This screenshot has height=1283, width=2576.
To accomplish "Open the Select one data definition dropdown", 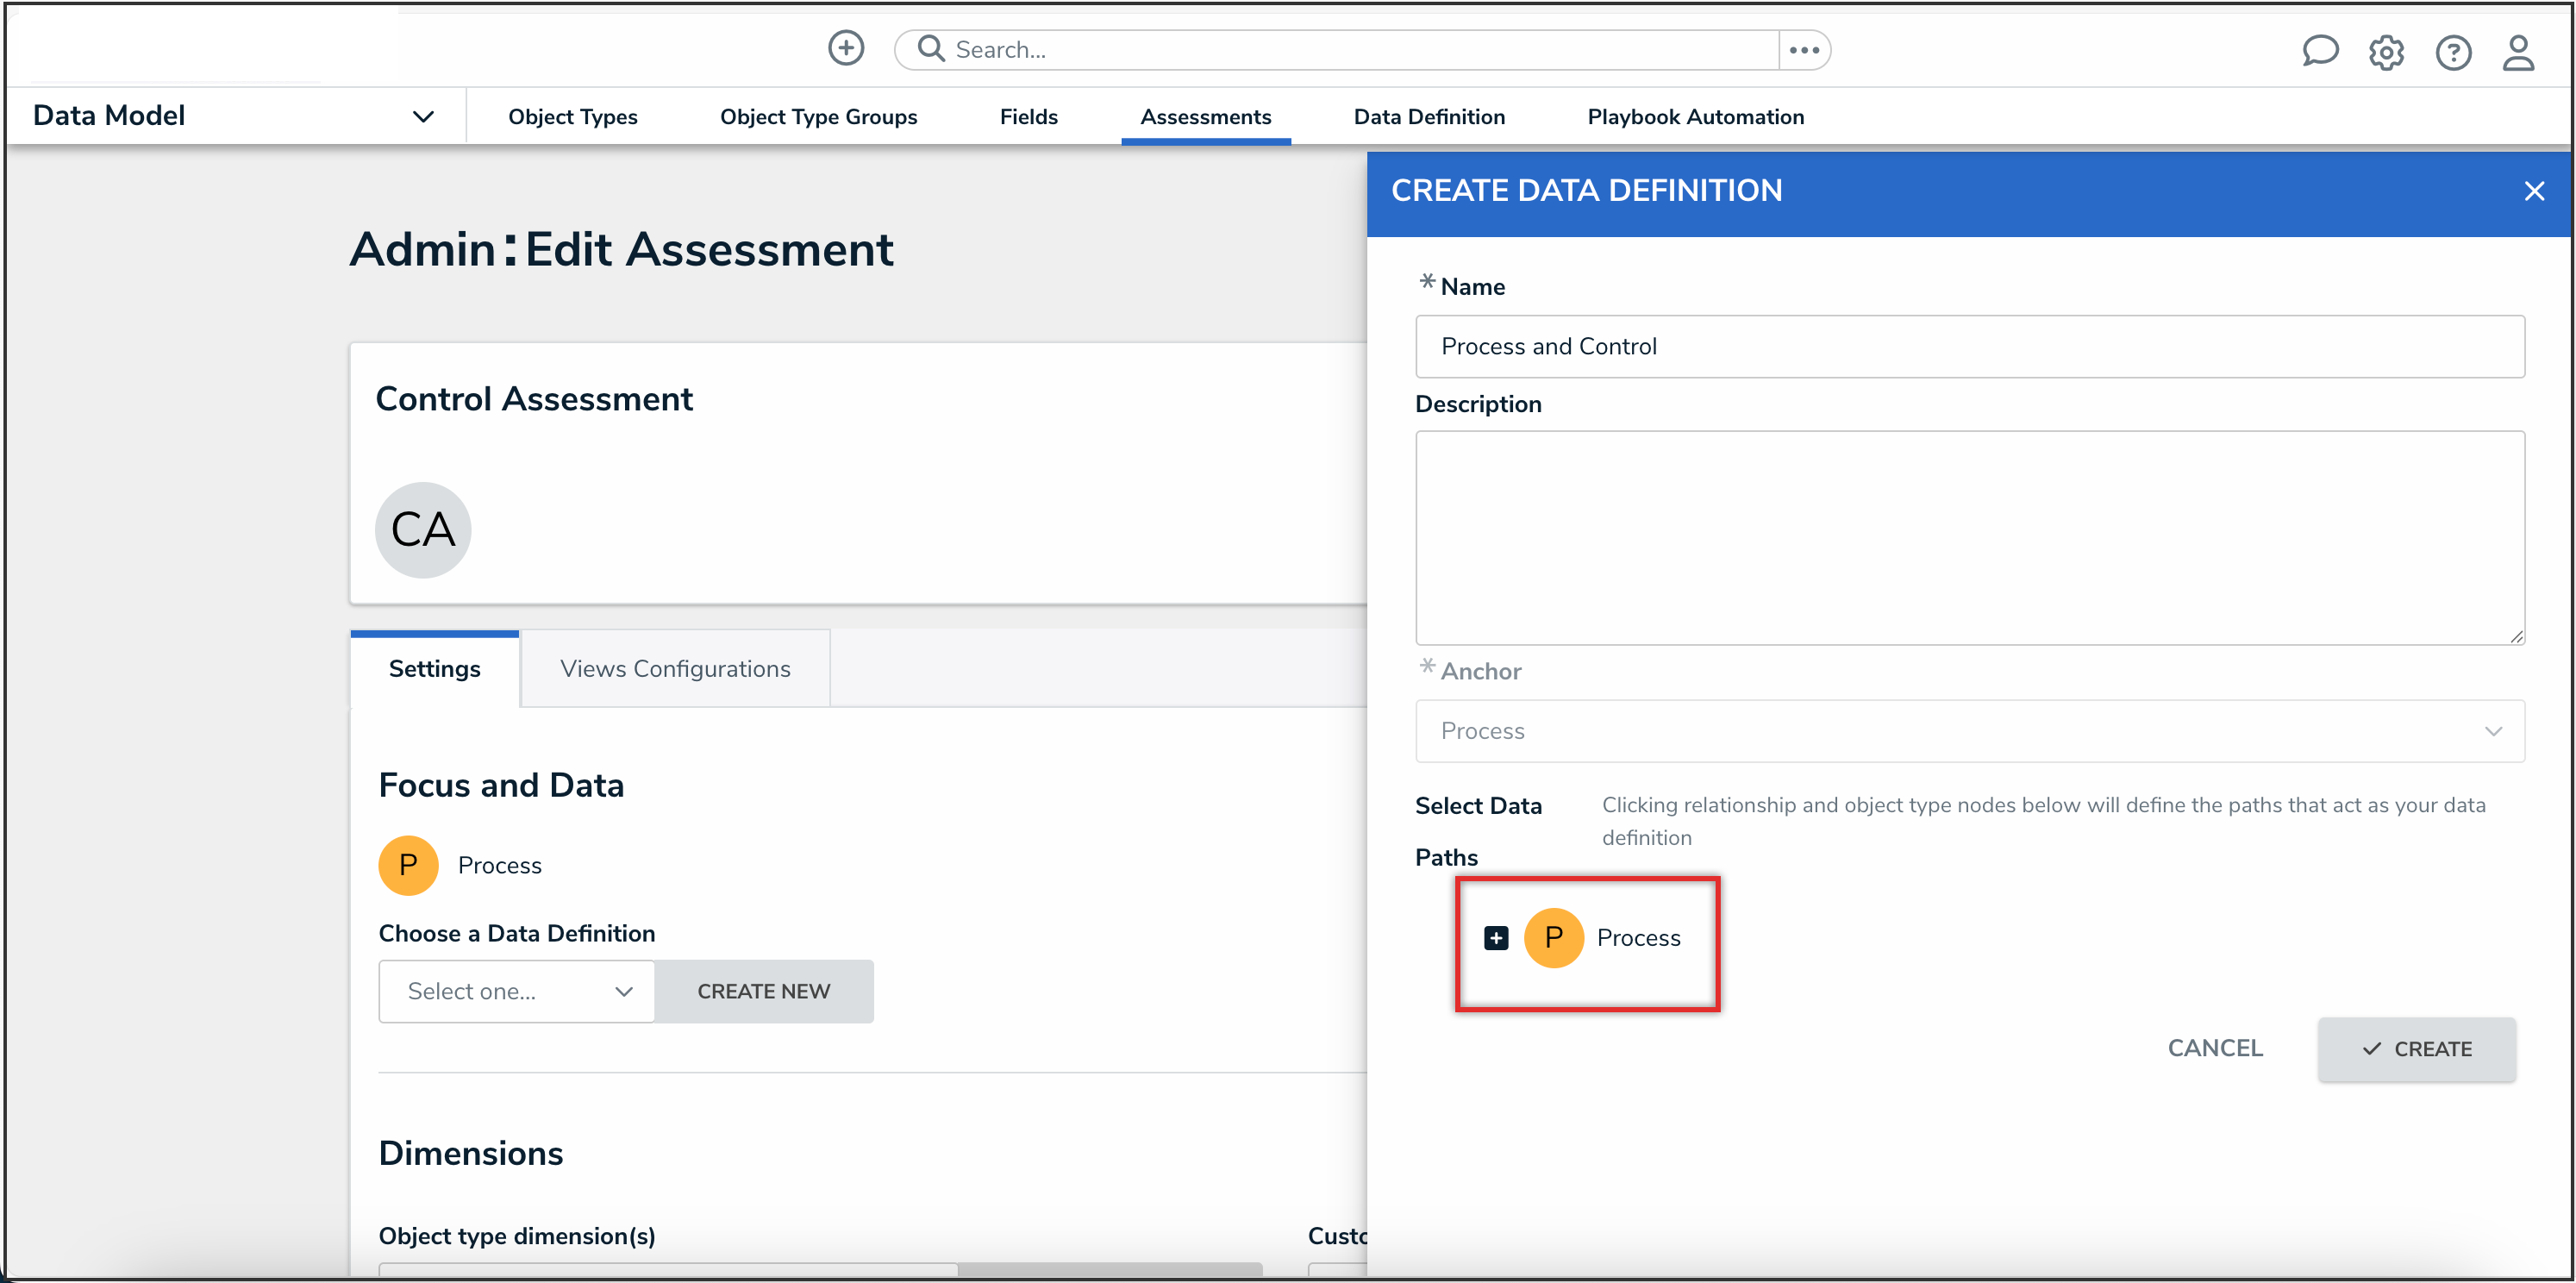I will [x=516, y=991].
